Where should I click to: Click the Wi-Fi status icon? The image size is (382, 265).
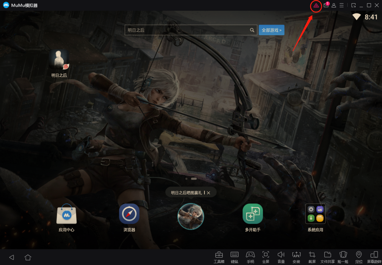click(x=357, y=17)
